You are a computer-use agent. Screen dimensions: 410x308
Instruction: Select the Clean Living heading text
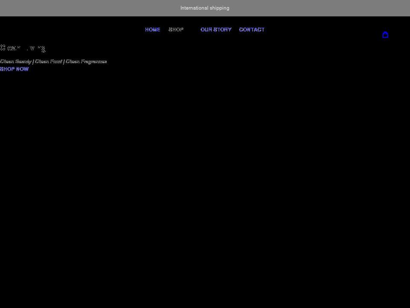pyautogui.click(x=23, y=48)
